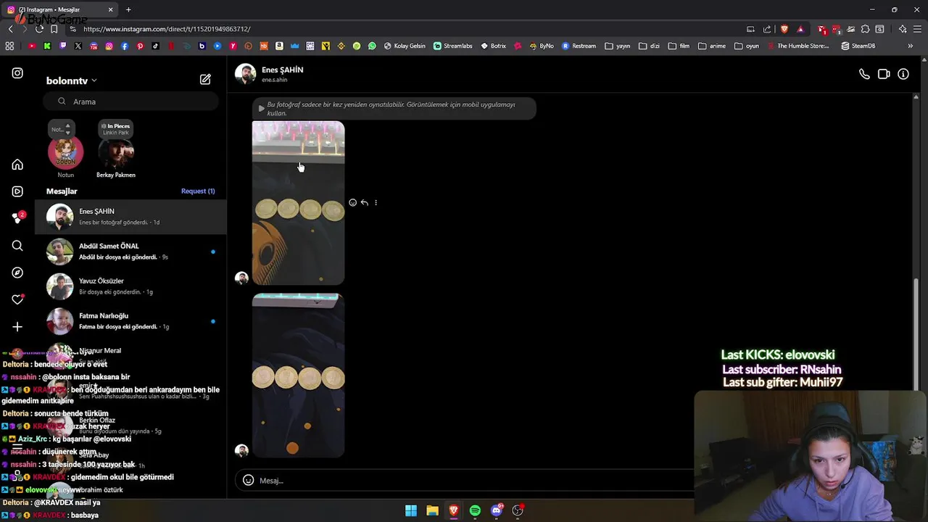This screenshot has width=928, height=522.
Task: Click the Instagram logo in sidebar
Action: pyautogui.click(x=17, y=73)
